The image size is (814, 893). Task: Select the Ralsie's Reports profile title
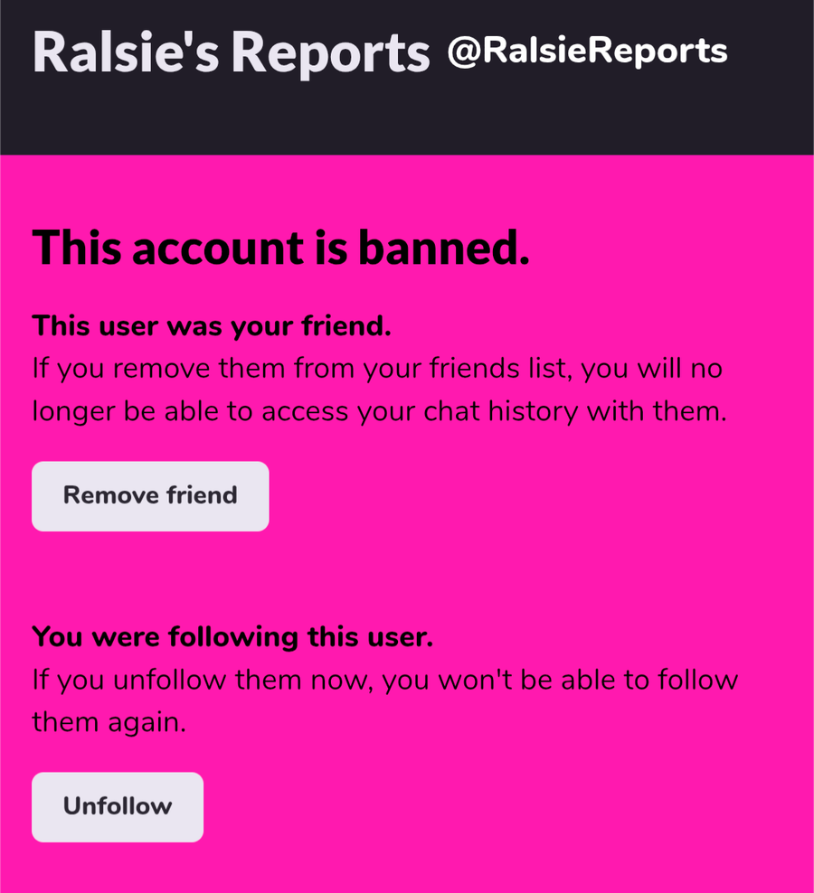[231, 52]
